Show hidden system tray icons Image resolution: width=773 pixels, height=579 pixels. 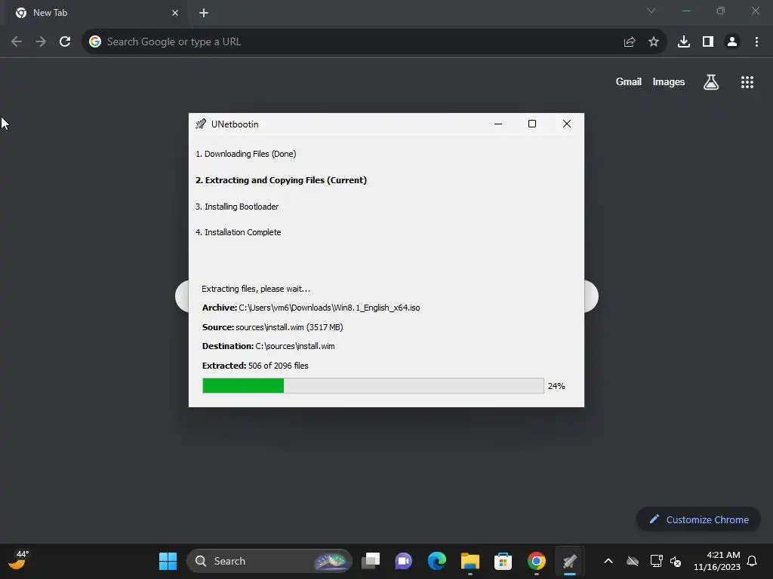pyautogui.click(x=608, y=561)
